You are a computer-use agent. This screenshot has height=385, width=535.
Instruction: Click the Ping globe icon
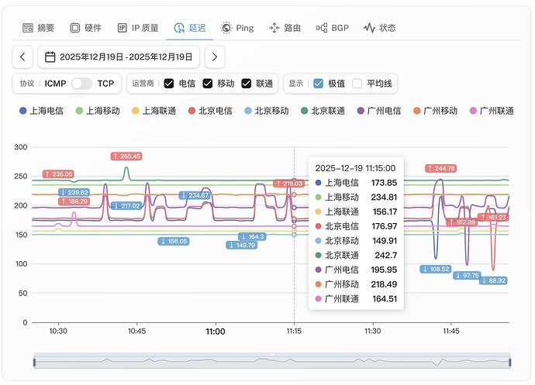[226, 28]
